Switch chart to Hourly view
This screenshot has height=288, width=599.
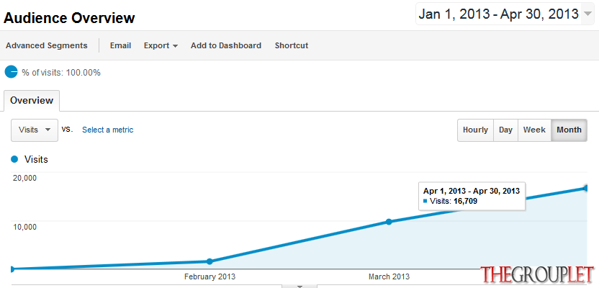tap(475, 130)
